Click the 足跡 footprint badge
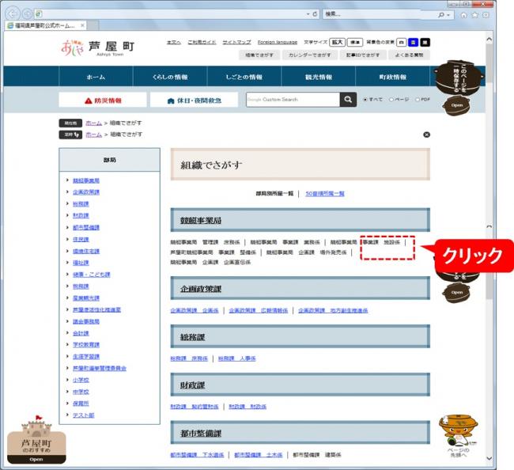514x470 pixels. click(x=70, y=135)
